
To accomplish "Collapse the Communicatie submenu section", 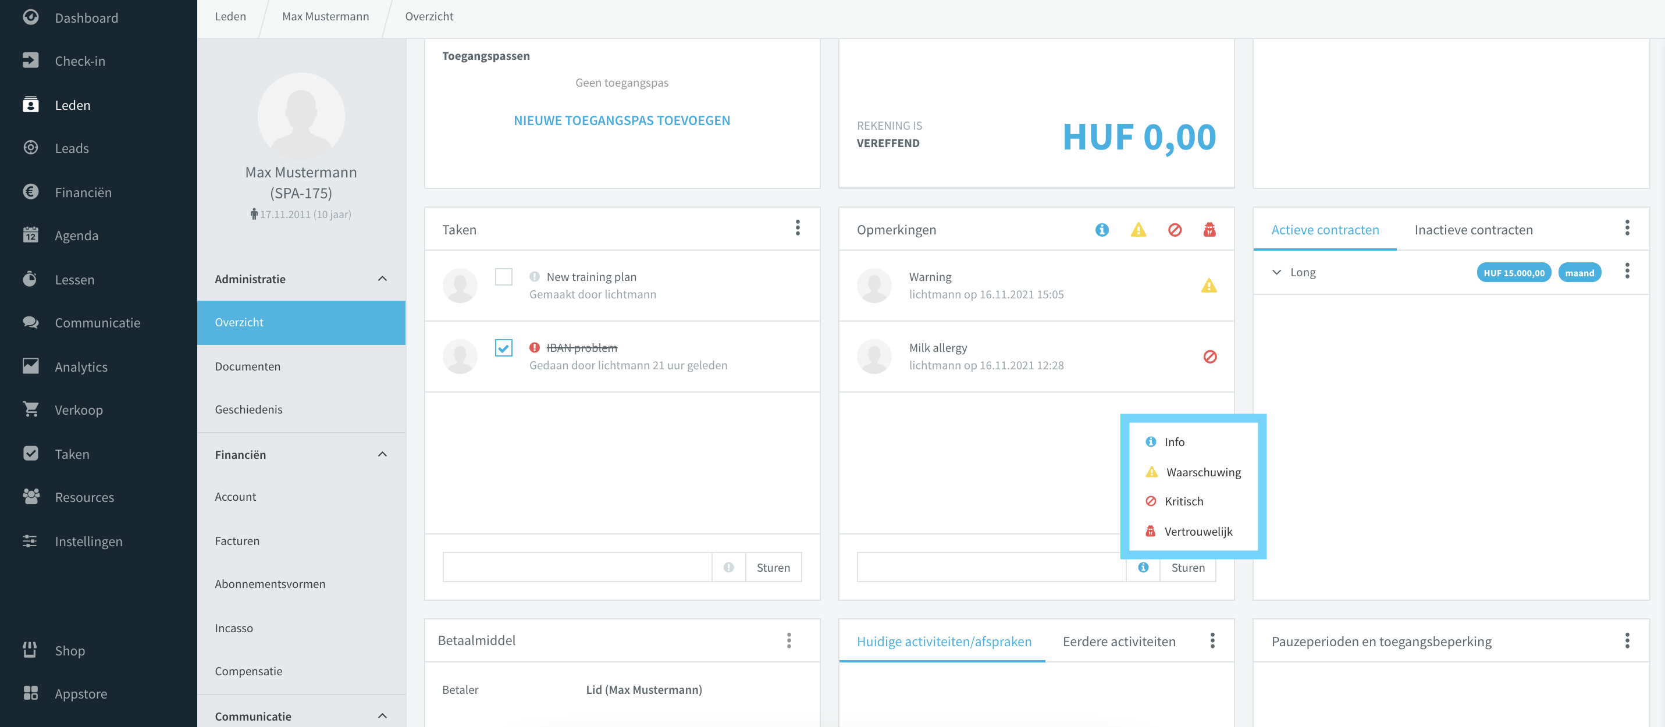I will [382, 716].
